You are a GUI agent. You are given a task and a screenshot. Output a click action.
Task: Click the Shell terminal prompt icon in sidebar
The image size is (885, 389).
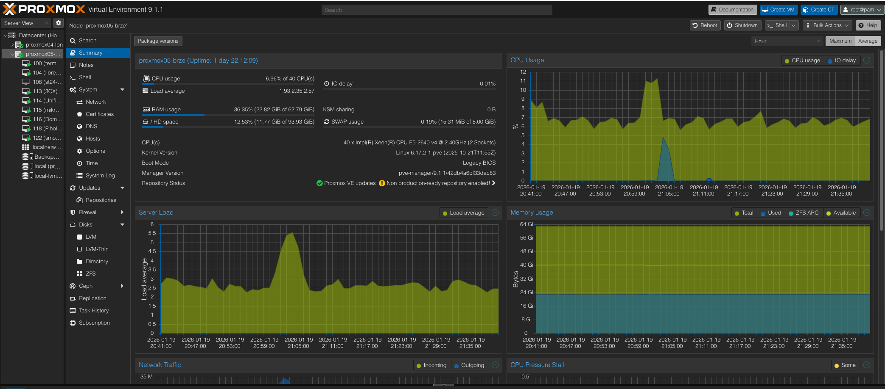coord(73,77)
